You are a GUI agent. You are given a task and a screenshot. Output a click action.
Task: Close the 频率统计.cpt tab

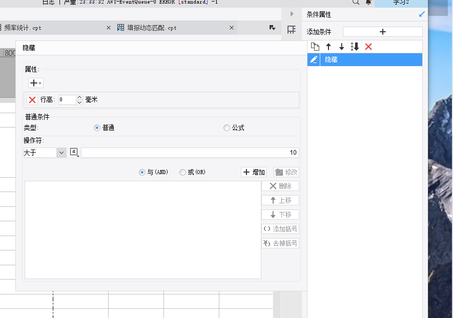109,28
